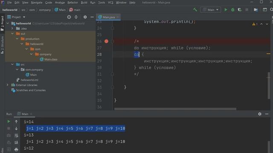This screenshot has height=153, width=273.
Task: Click the warning indicator in editor corner
Action: [x=255, y=24]
